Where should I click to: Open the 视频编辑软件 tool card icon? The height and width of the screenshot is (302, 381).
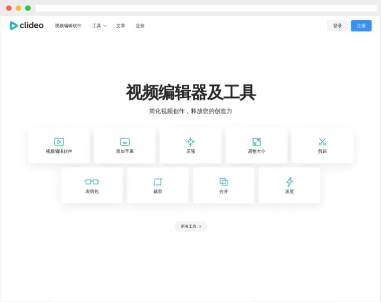pos(59,142)
